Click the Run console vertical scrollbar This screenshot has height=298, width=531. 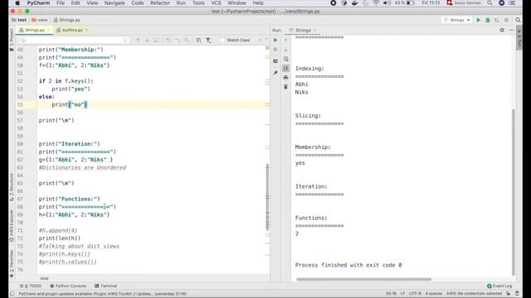click(x=514, y=192)
